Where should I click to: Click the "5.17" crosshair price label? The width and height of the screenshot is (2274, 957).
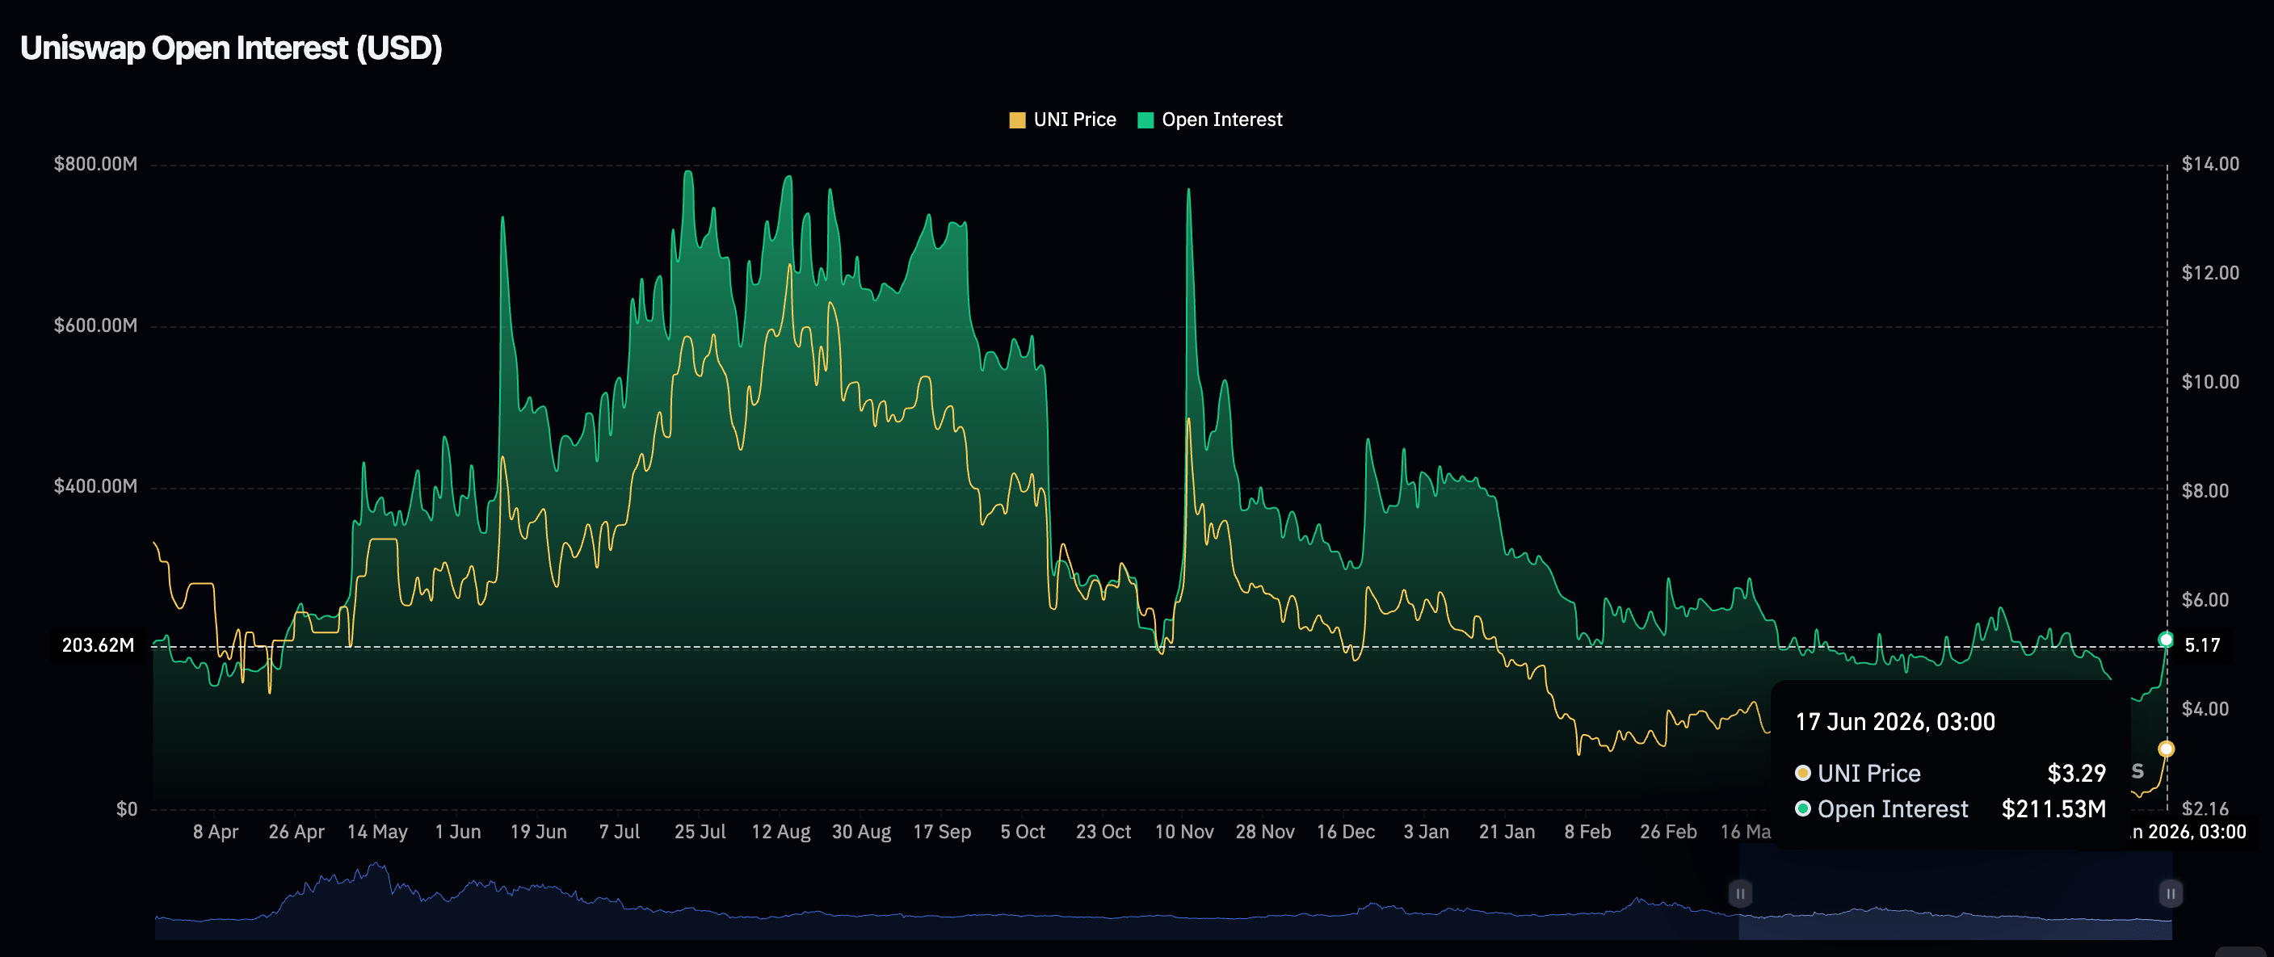pos(2201,646)
